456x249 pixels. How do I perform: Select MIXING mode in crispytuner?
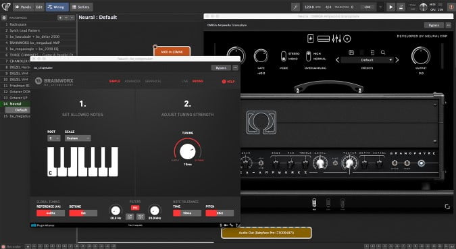tap(198, 82)
